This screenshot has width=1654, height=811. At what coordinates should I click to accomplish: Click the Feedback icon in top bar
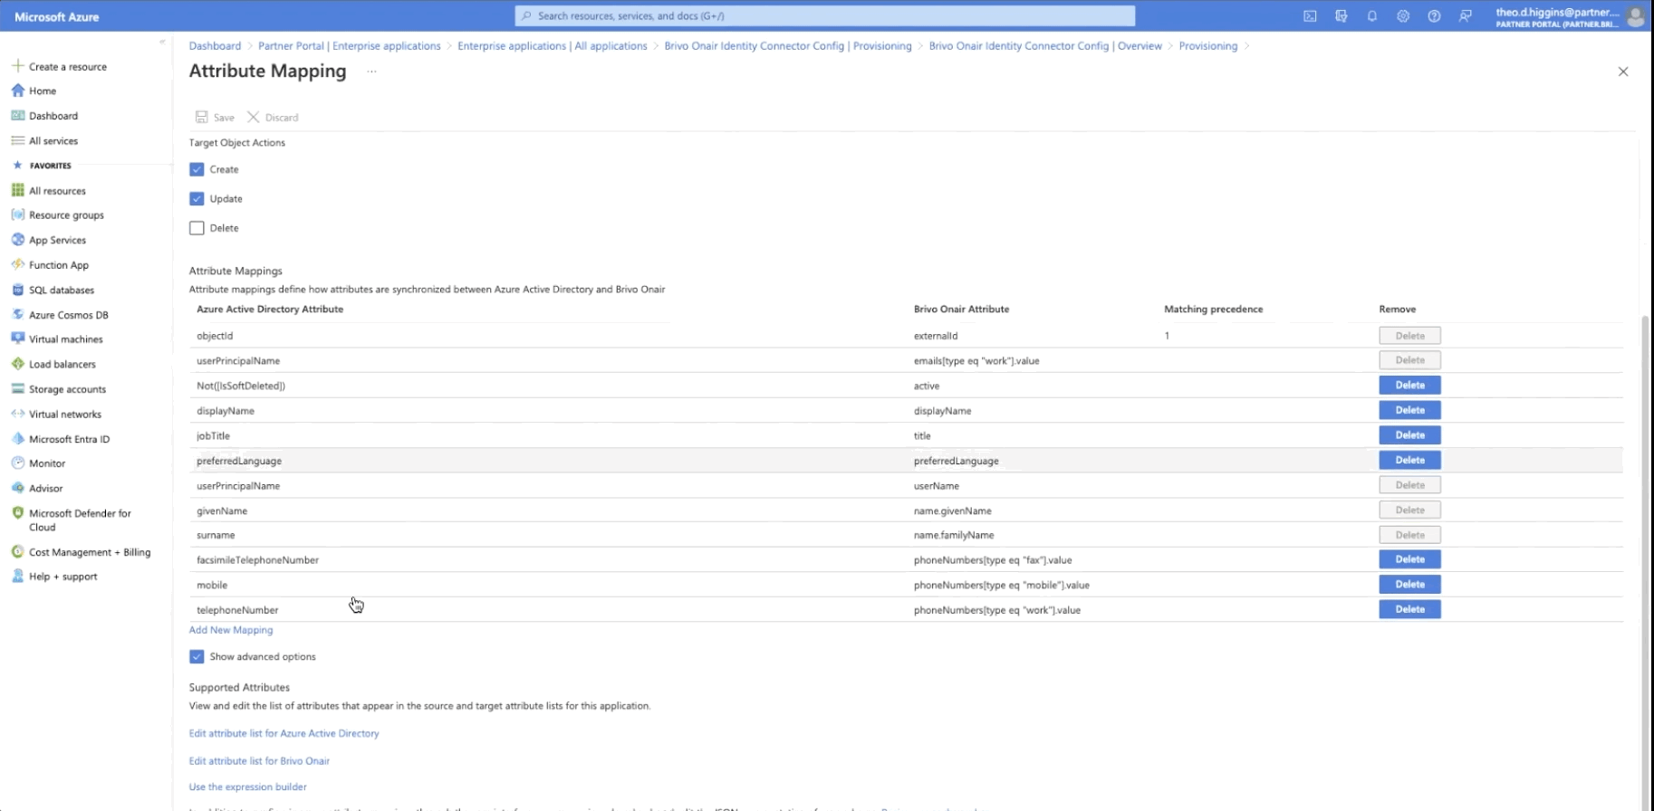point(1465,16)
